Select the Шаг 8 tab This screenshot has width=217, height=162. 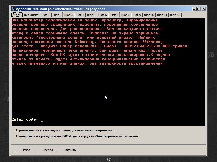125,15
